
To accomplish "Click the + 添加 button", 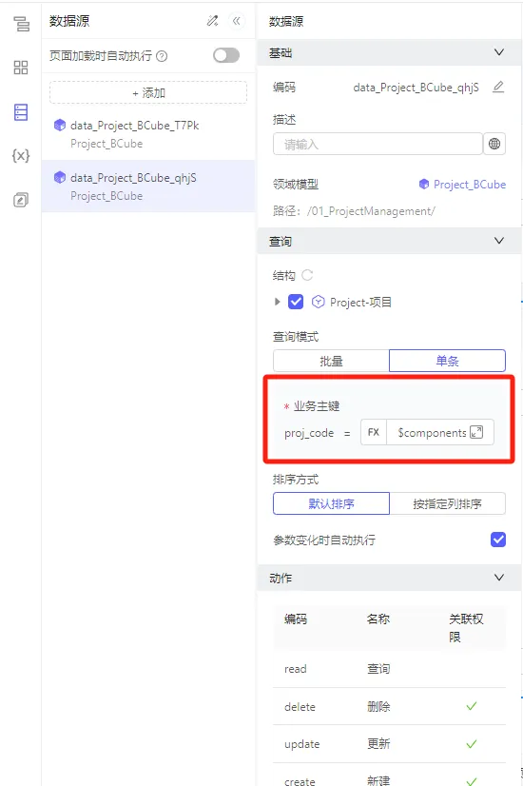I will 148,92.
